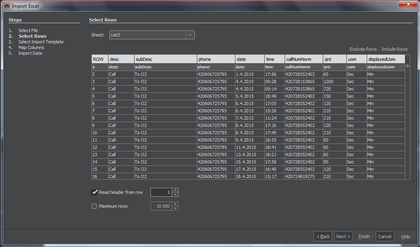Open the Map Columns step

[x=31, y=47]
